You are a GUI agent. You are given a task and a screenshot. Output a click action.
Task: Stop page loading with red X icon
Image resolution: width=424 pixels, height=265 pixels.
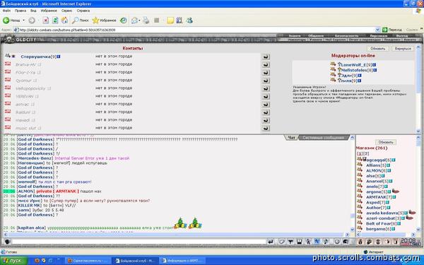tap(46, 20)
